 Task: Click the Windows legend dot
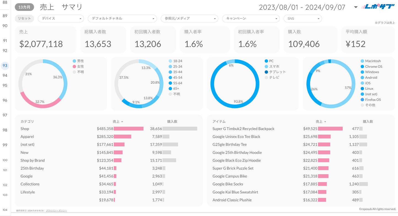[x=362, y=72]
